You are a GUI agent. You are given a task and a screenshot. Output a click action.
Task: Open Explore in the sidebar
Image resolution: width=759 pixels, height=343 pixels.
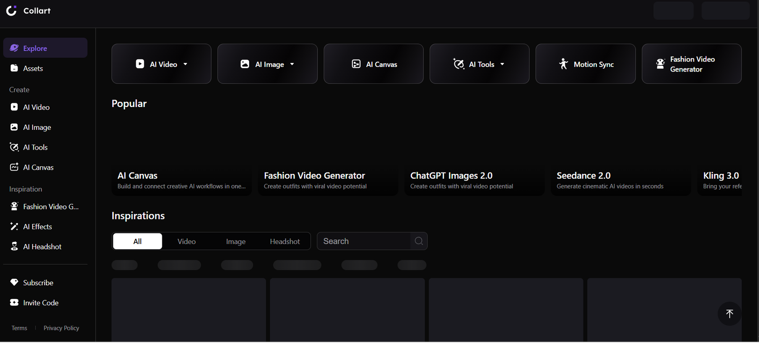coord(45,48)
